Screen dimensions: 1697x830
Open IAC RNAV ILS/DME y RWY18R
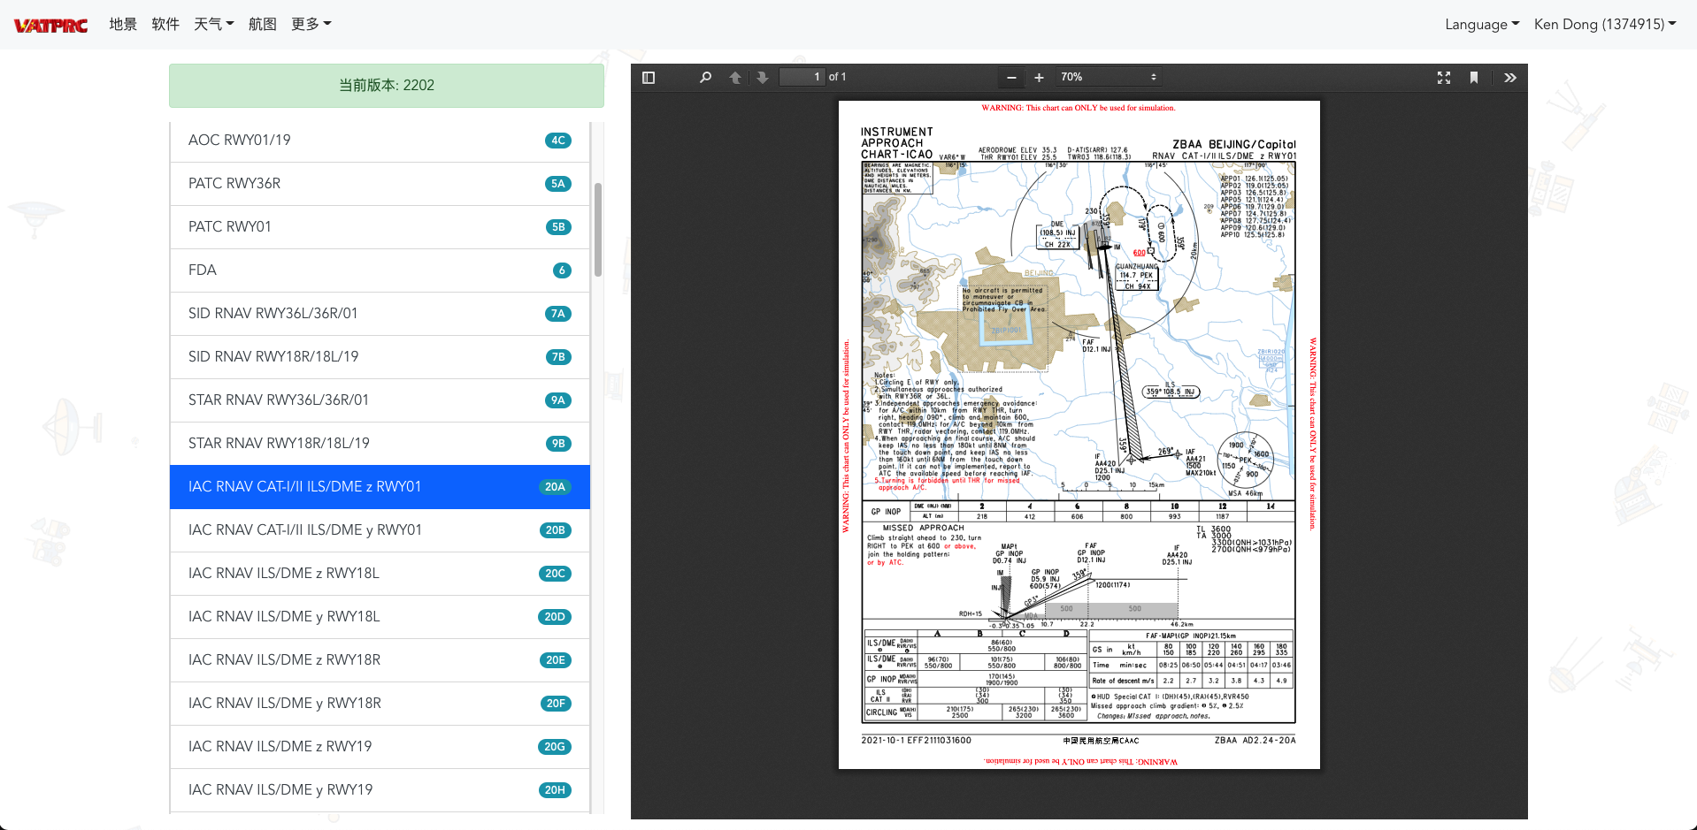click(380, 704)
